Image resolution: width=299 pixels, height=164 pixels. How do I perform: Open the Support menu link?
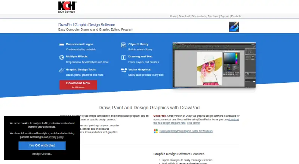225,16
